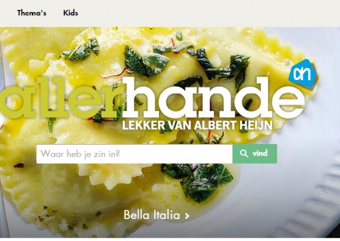
Task: Select the word 'vind' on the green button
Action: point(260,153)
